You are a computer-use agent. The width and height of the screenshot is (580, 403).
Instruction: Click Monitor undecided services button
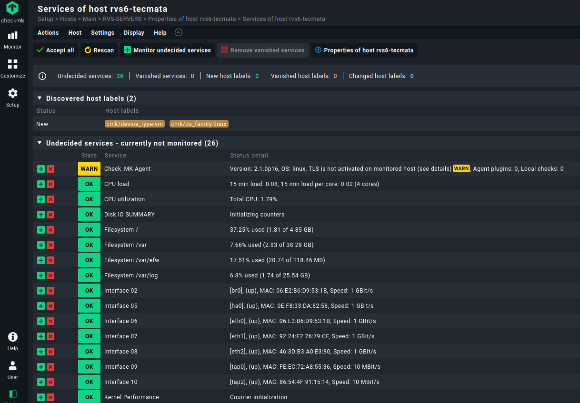(x=167, y=50)
